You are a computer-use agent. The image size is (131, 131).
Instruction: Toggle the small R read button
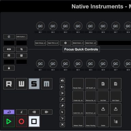(9, 56)
